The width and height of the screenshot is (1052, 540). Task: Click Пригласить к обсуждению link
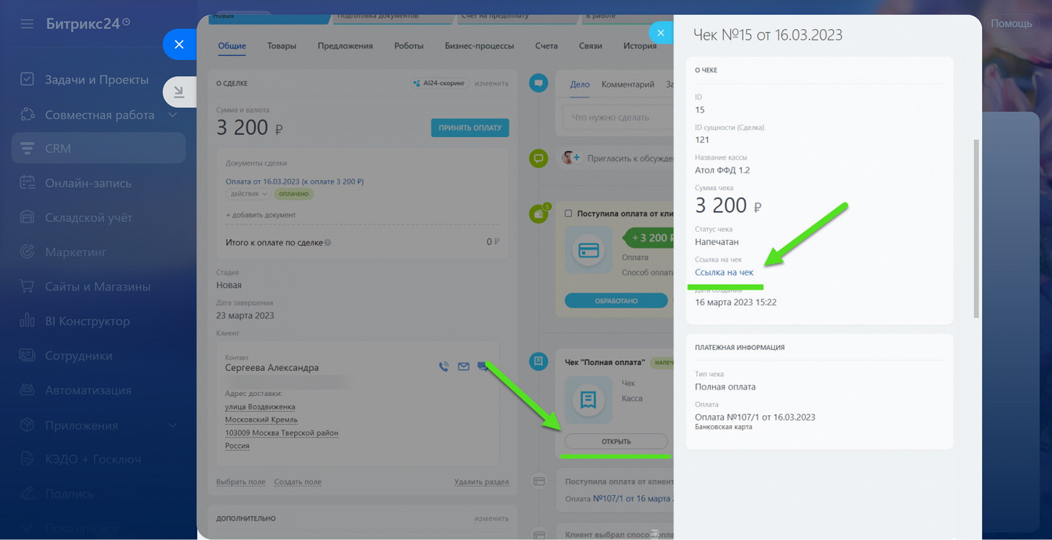630,158
